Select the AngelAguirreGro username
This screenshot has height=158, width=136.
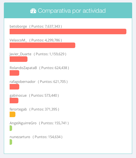[x=23, y=123]
